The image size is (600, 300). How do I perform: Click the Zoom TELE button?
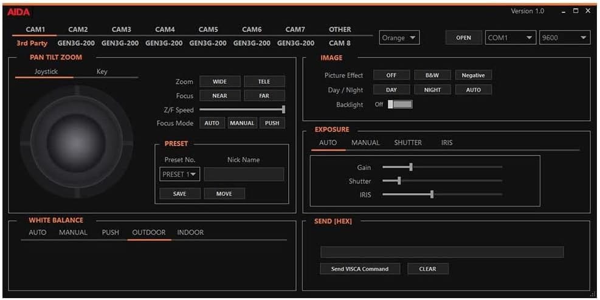coord(264,81)
